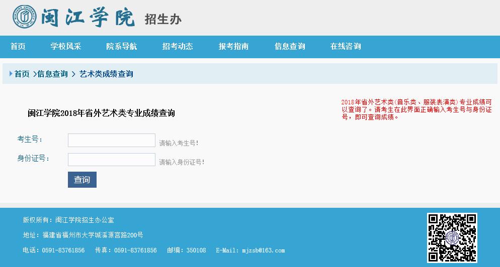Viewport: 500px width, 267px height.
Task: Click the 信息查询 breadcrumb link
Action: [x=53, y=74]
